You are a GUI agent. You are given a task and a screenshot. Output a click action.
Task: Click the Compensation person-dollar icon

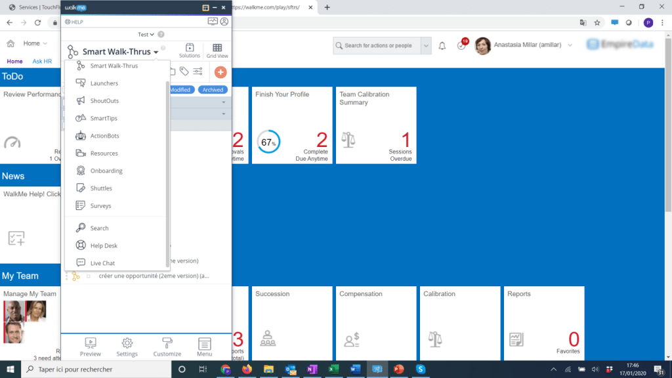coord(352,339)
